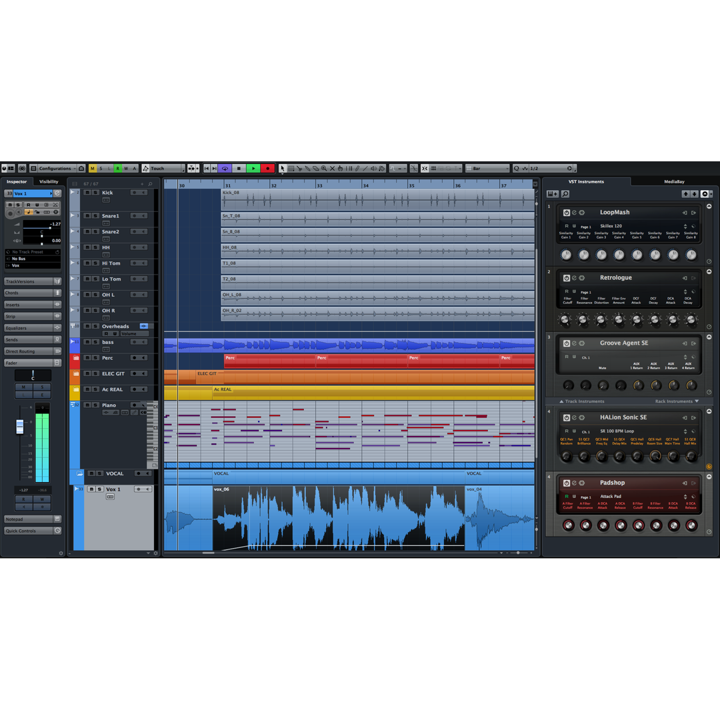Image resolution: width=720 pixels, height=720 pixels.
Task: Click the red Record transport button
Action: tap(267, 169)
